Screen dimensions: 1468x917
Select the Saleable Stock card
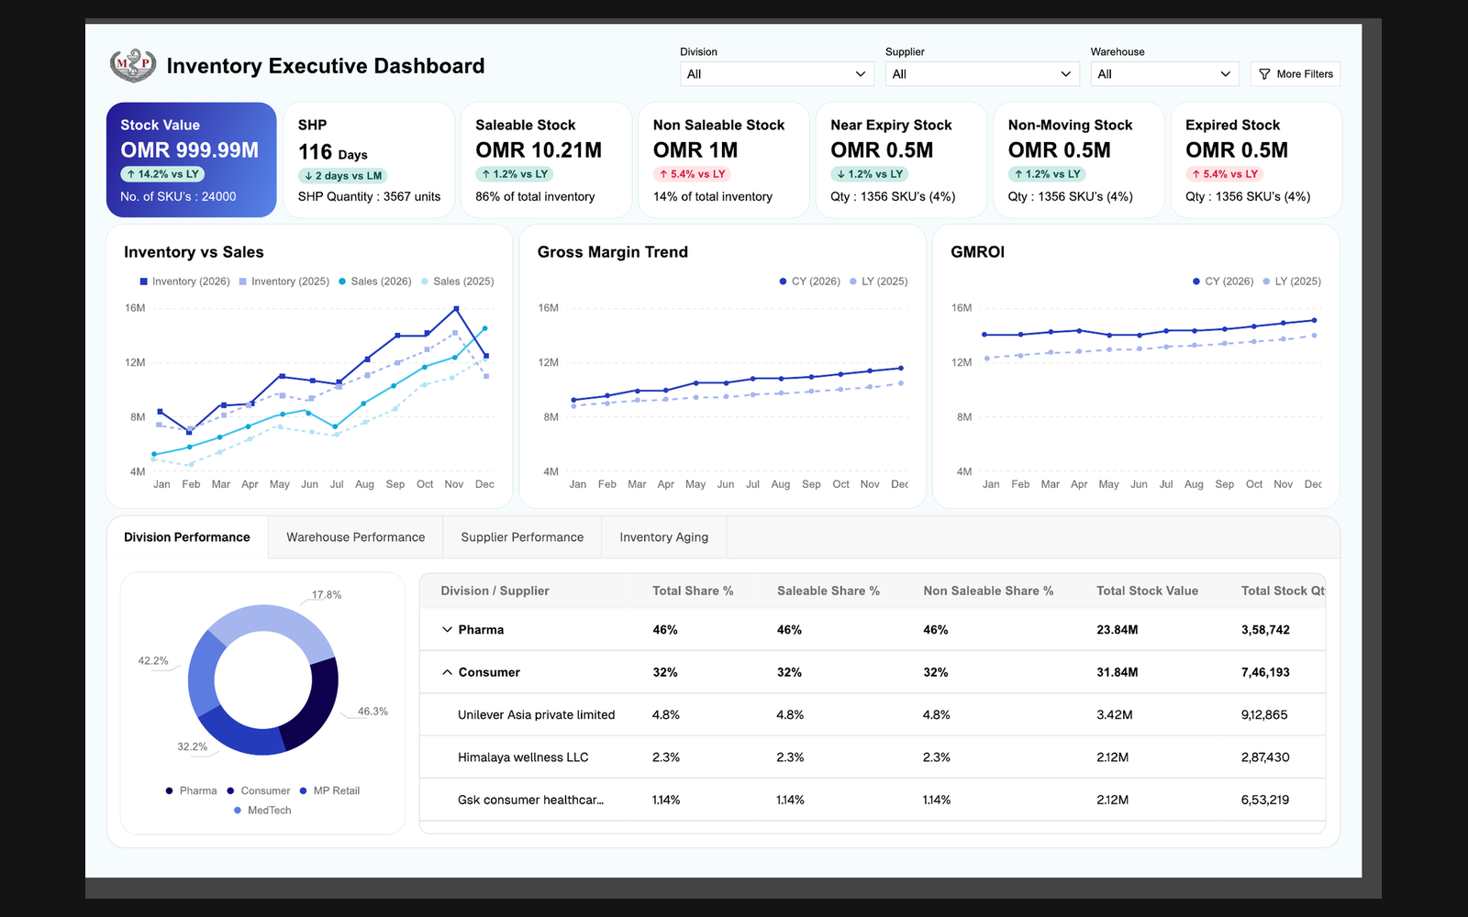pos(546,160)
